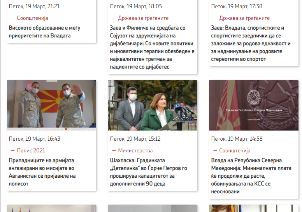Click the date Петок, 19 Март, 15:12
302x212 pixels.
coord(135,139)
